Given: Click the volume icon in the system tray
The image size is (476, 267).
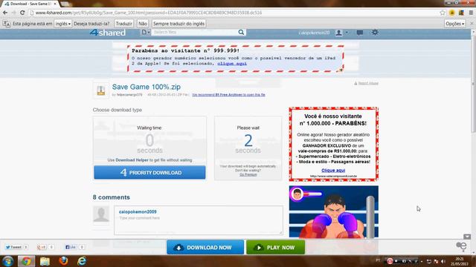Looking at the screenshot, I should [443, 261].
